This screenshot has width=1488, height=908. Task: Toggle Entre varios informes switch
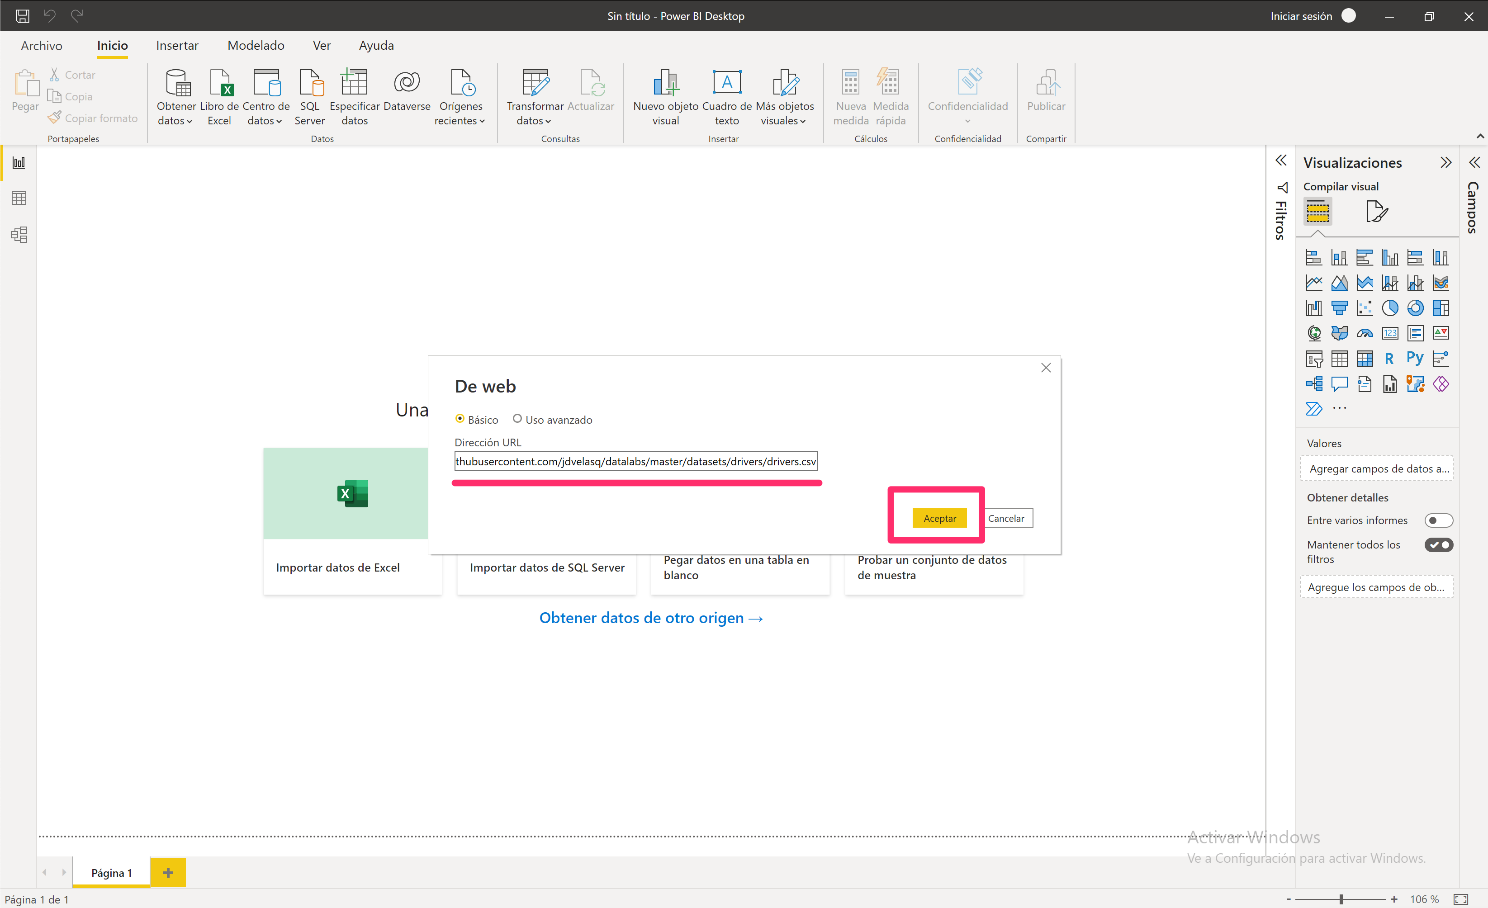tap(1438, 520)
